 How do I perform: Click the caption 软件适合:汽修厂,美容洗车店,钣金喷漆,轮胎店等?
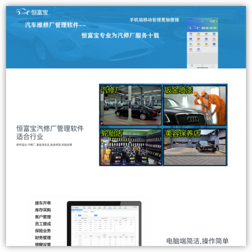[x=44, y=145]
